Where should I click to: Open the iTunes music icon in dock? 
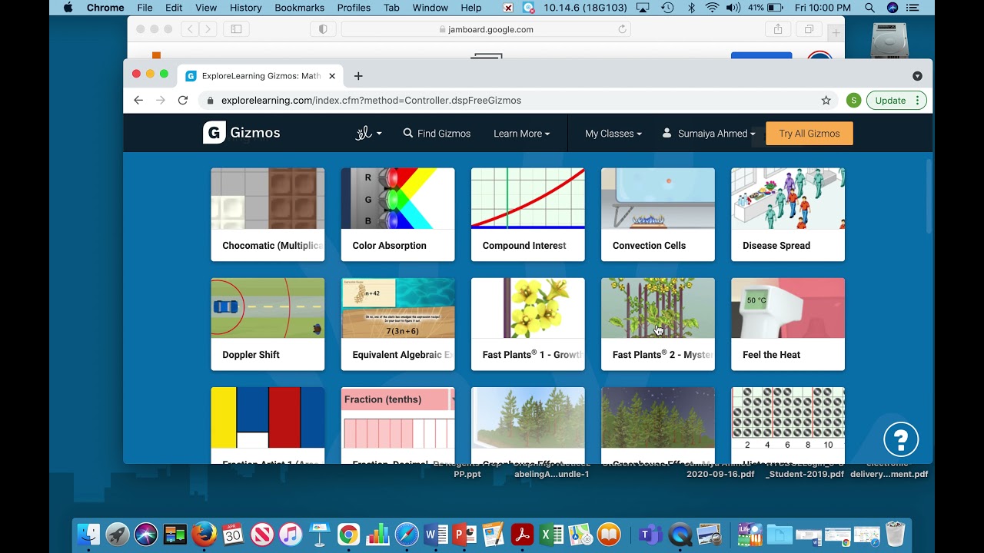(291, 534)
